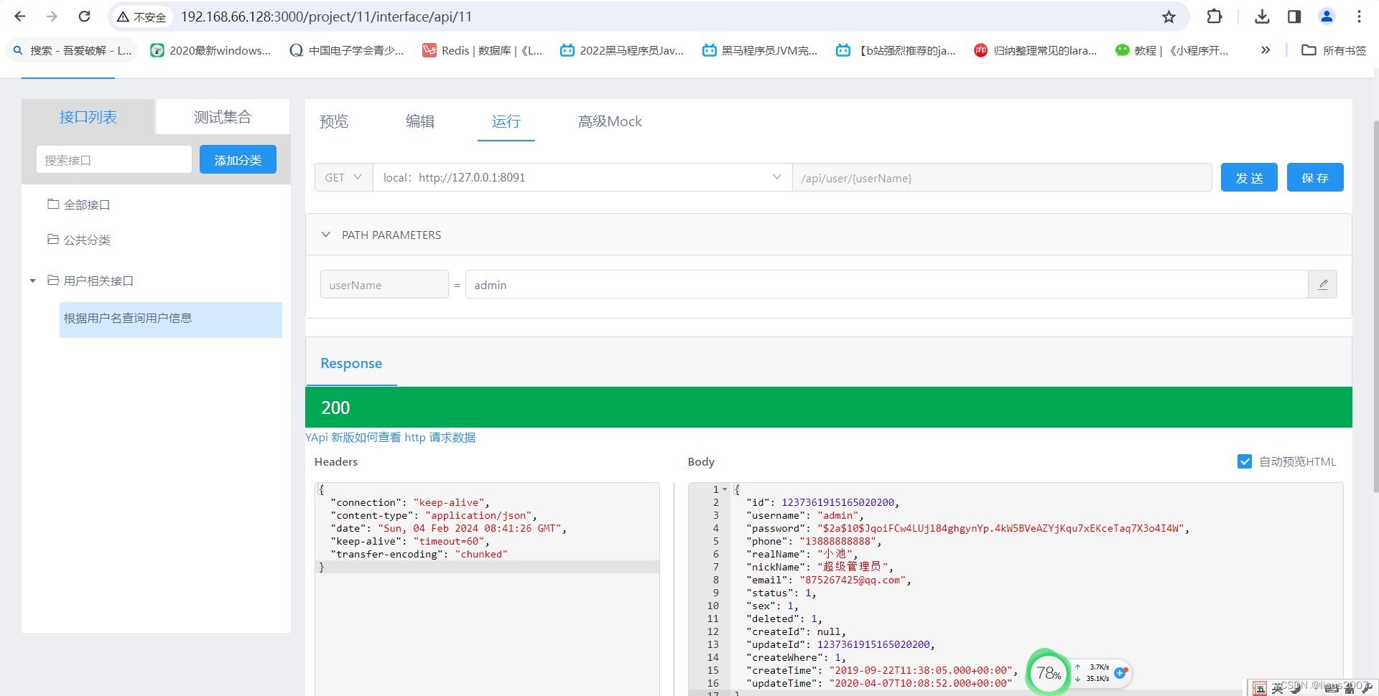Select the 全部接口 folder
1379x696 pixels.
(x=79, y=204)
